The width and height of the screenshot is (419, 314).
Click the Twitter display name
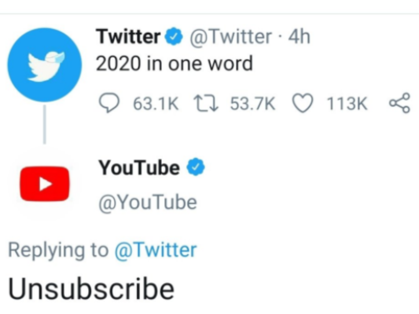pyautogui.click(x=128, y=36)
